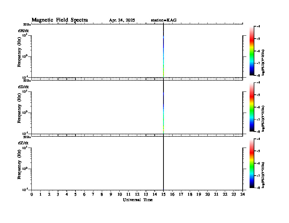Click hour 17 on the Universal Time axis
Viewport: 289px width, 223px height.
point(181,194)
